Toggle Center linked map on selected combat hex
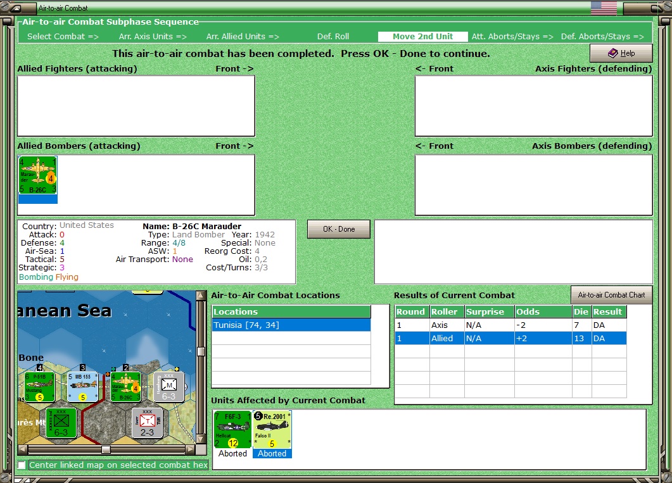The width and height of the screenshot is (672, 483). [x=22, y=465]
